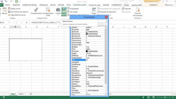This screenshot has width=176, height=99.
Task: Click the scroll-up arrow in Propiedades
Action: (106, 28)
